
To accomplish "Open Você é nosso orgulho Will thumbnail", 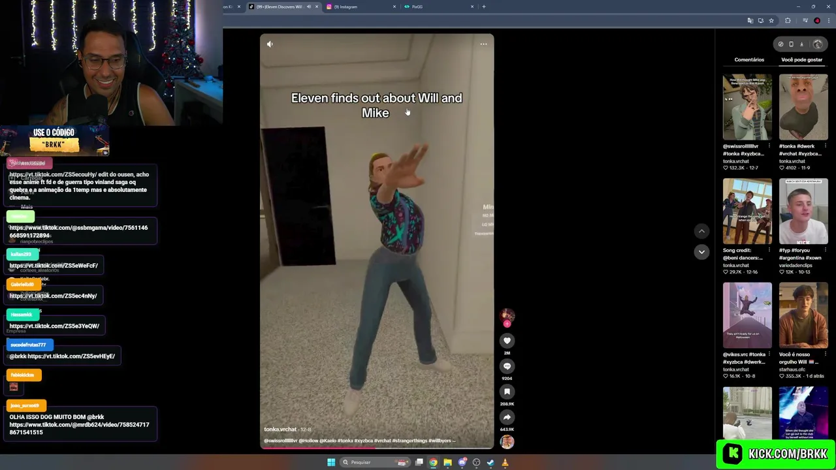I will coord(803,316).
